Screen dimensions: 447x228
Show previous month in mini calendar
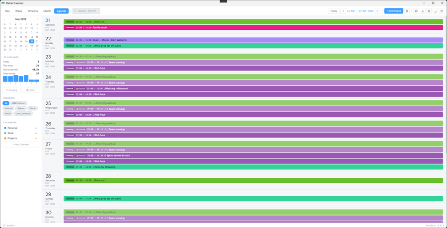pyautogui.click(x=4, y=19)
